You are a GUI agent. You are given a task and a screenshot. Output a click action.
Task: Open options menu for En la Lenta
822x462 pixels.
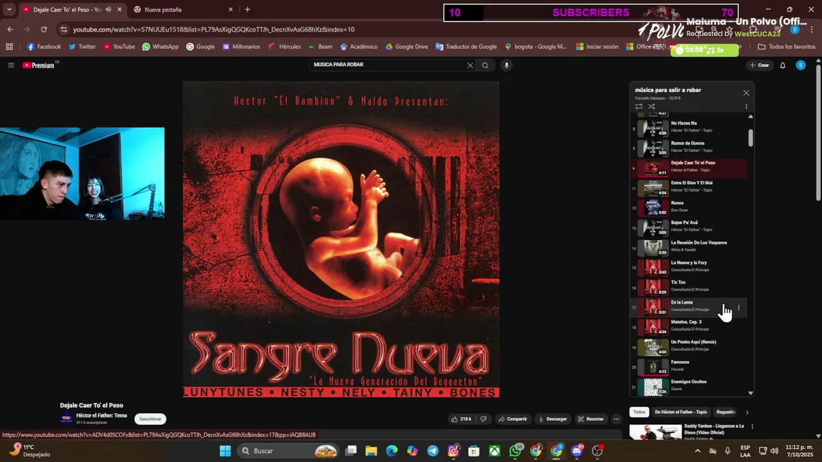[x=739, y=307]
